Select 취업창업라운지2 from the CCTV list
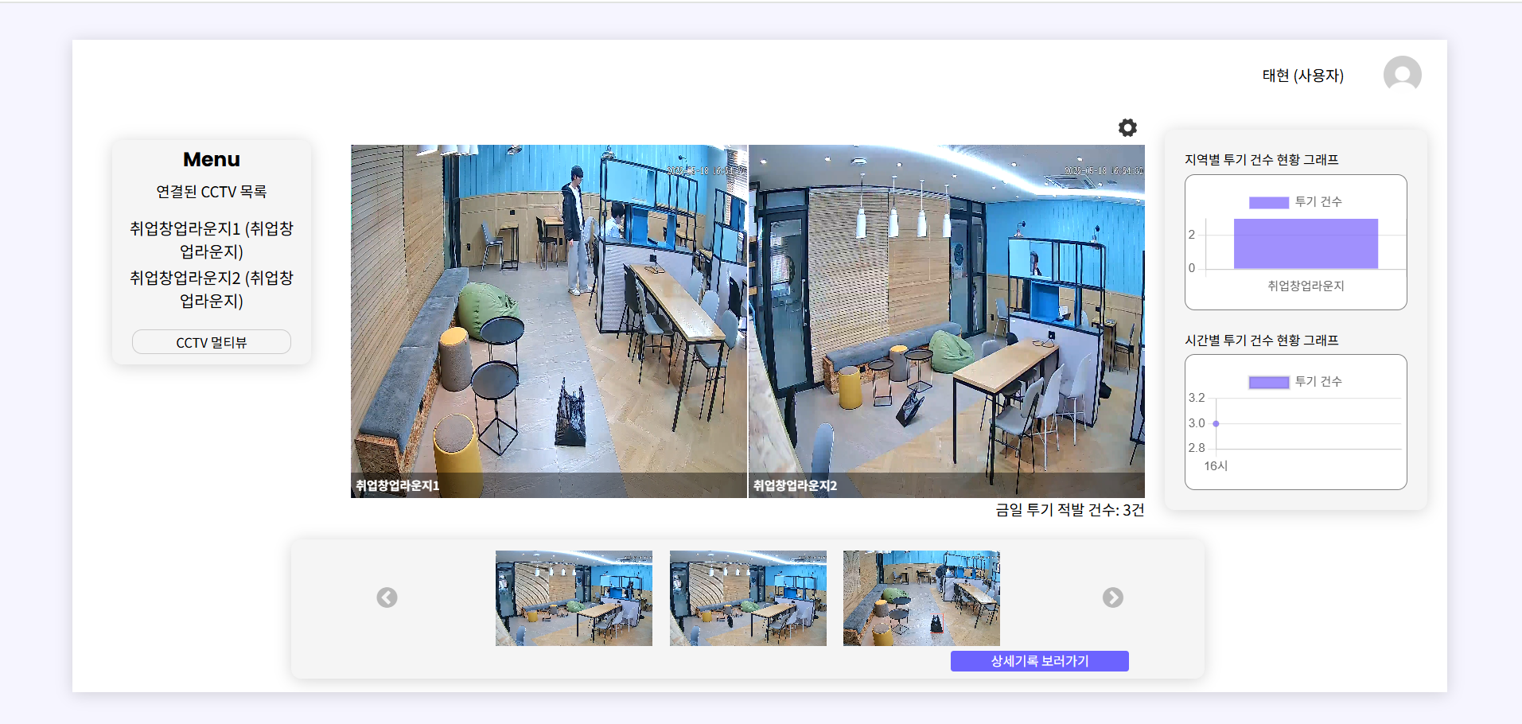This screenshot has height=724, width=1522. [x=212, y=289]
